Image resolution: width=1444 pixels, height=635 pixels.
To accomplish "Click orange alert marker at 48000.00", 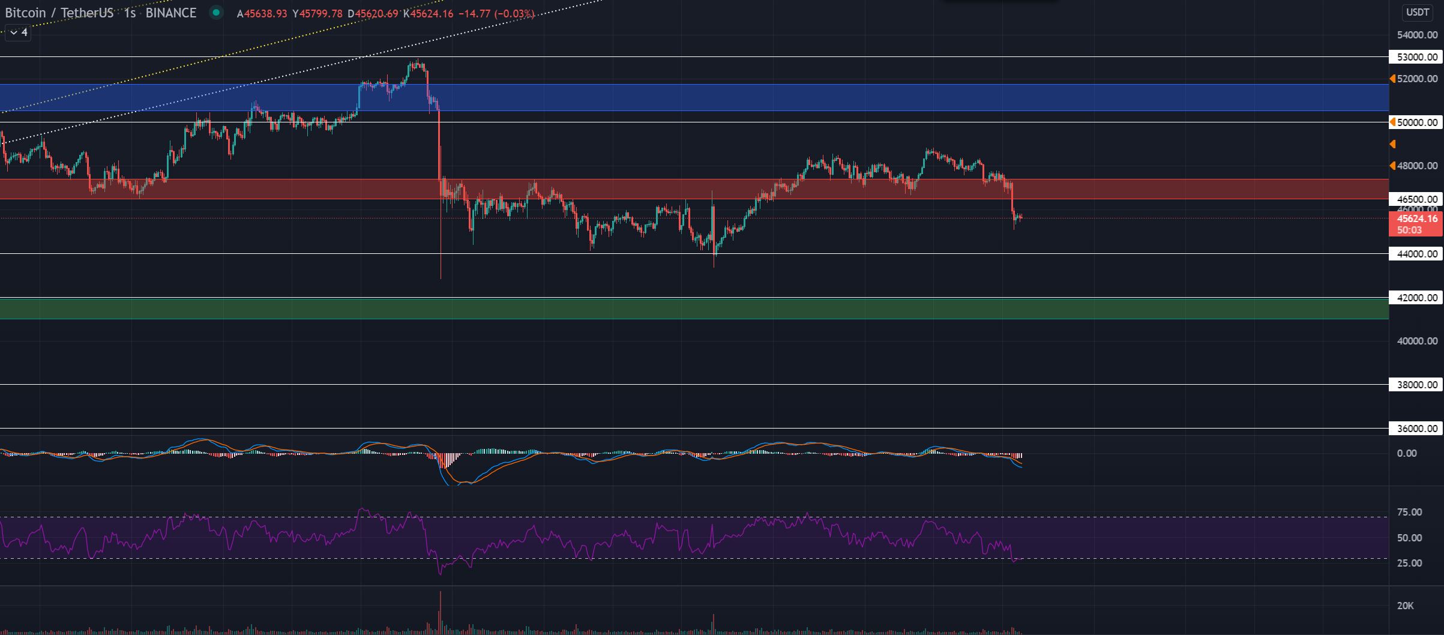I will coord(1392,166).
